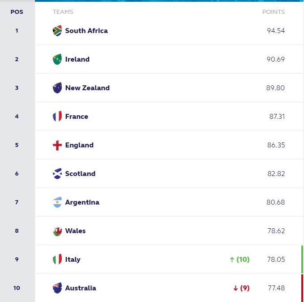Screen dimensions: 304x302
Task: Click the England flag icon
Action: [x=57, y=145]
